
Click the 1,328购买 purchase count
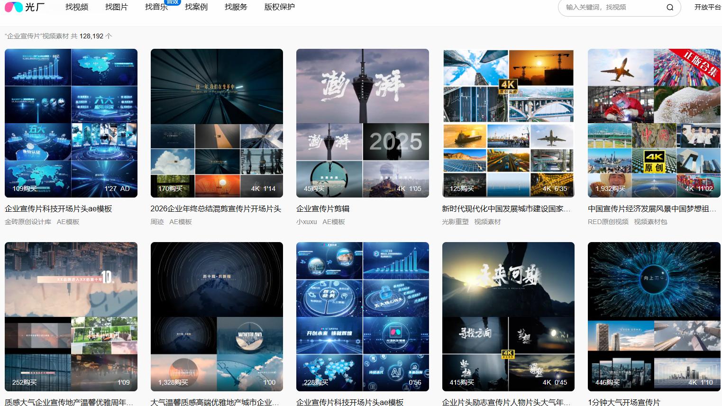point(173,382)
